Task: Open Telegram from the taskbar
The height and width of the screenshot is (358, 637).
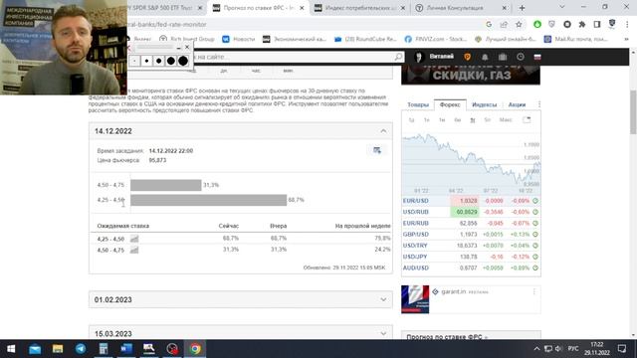Action: click(81, 349)
